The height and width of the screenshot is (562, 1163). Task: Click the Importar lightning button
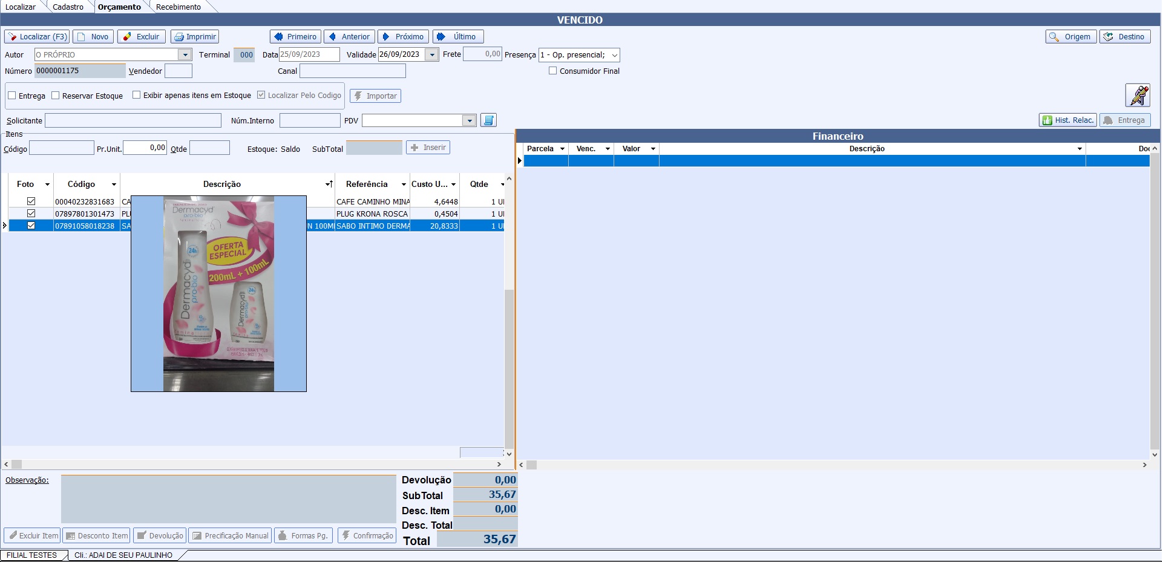point(375,96)
